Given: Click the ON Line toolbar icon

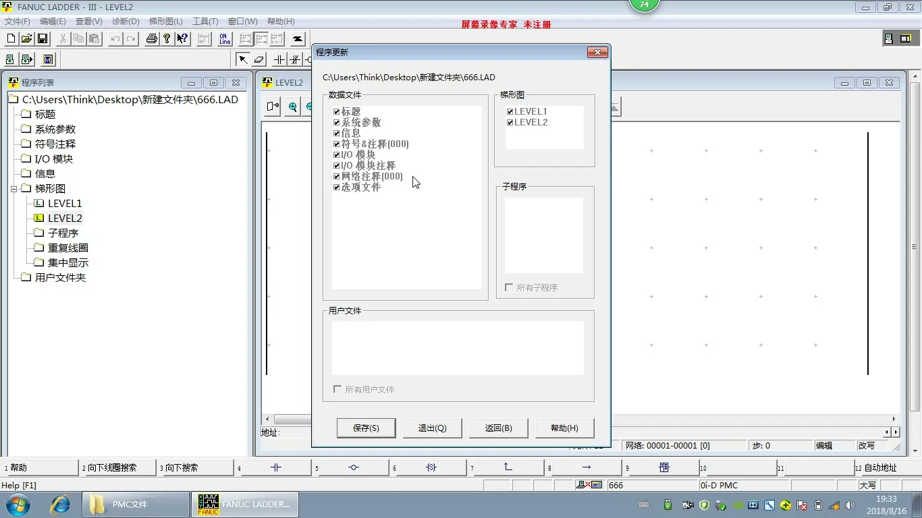Looking at the screenshot, I should coord(225,38).
